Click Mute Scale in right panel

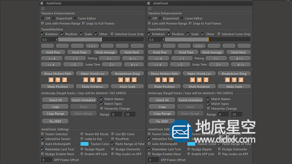tap(234, 87)
